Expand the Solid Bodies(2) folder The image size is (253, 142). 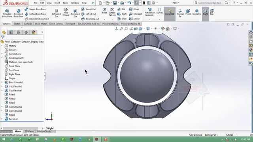(2, 58)
